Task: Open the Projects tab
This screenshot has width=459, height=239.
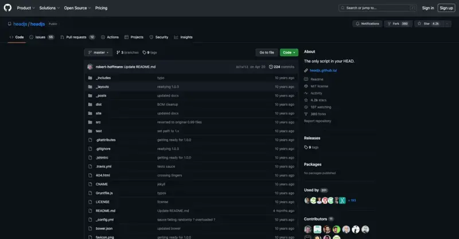Action: point(134,37)
